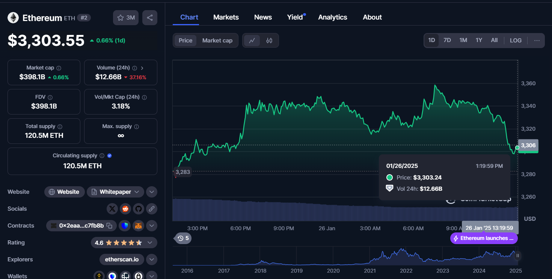Click the Total supply info icon
The image size is (552, 279).
60,127
